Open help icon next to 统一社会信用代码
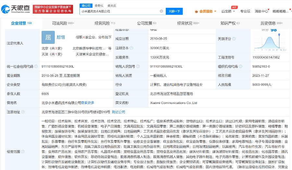The image size is (292, 170). 36,66
